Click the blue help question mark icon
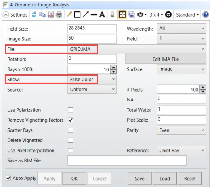 [206, 15]
